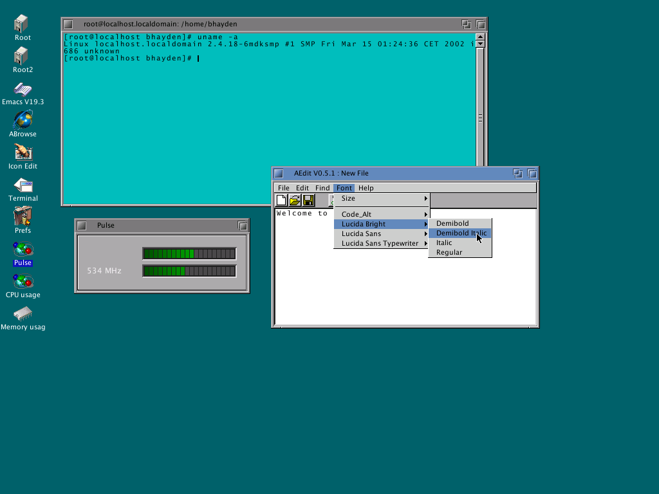Click the New File toolbar icon in AEdit
Screen dimensions: 659x494
281,201
